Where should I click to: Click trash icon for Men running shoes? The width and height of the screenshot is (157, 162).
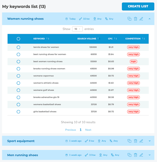point(136,155)
